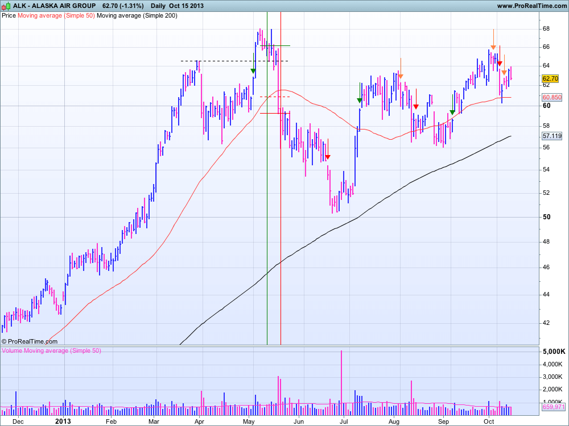This screenshot has height=426, width=569.
Task: Click the 46 price axis label
Action: point(546,268)
